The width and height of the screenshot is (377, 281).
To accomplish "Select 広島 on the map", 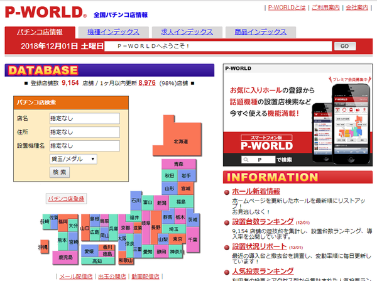I will tap(94, 232).
